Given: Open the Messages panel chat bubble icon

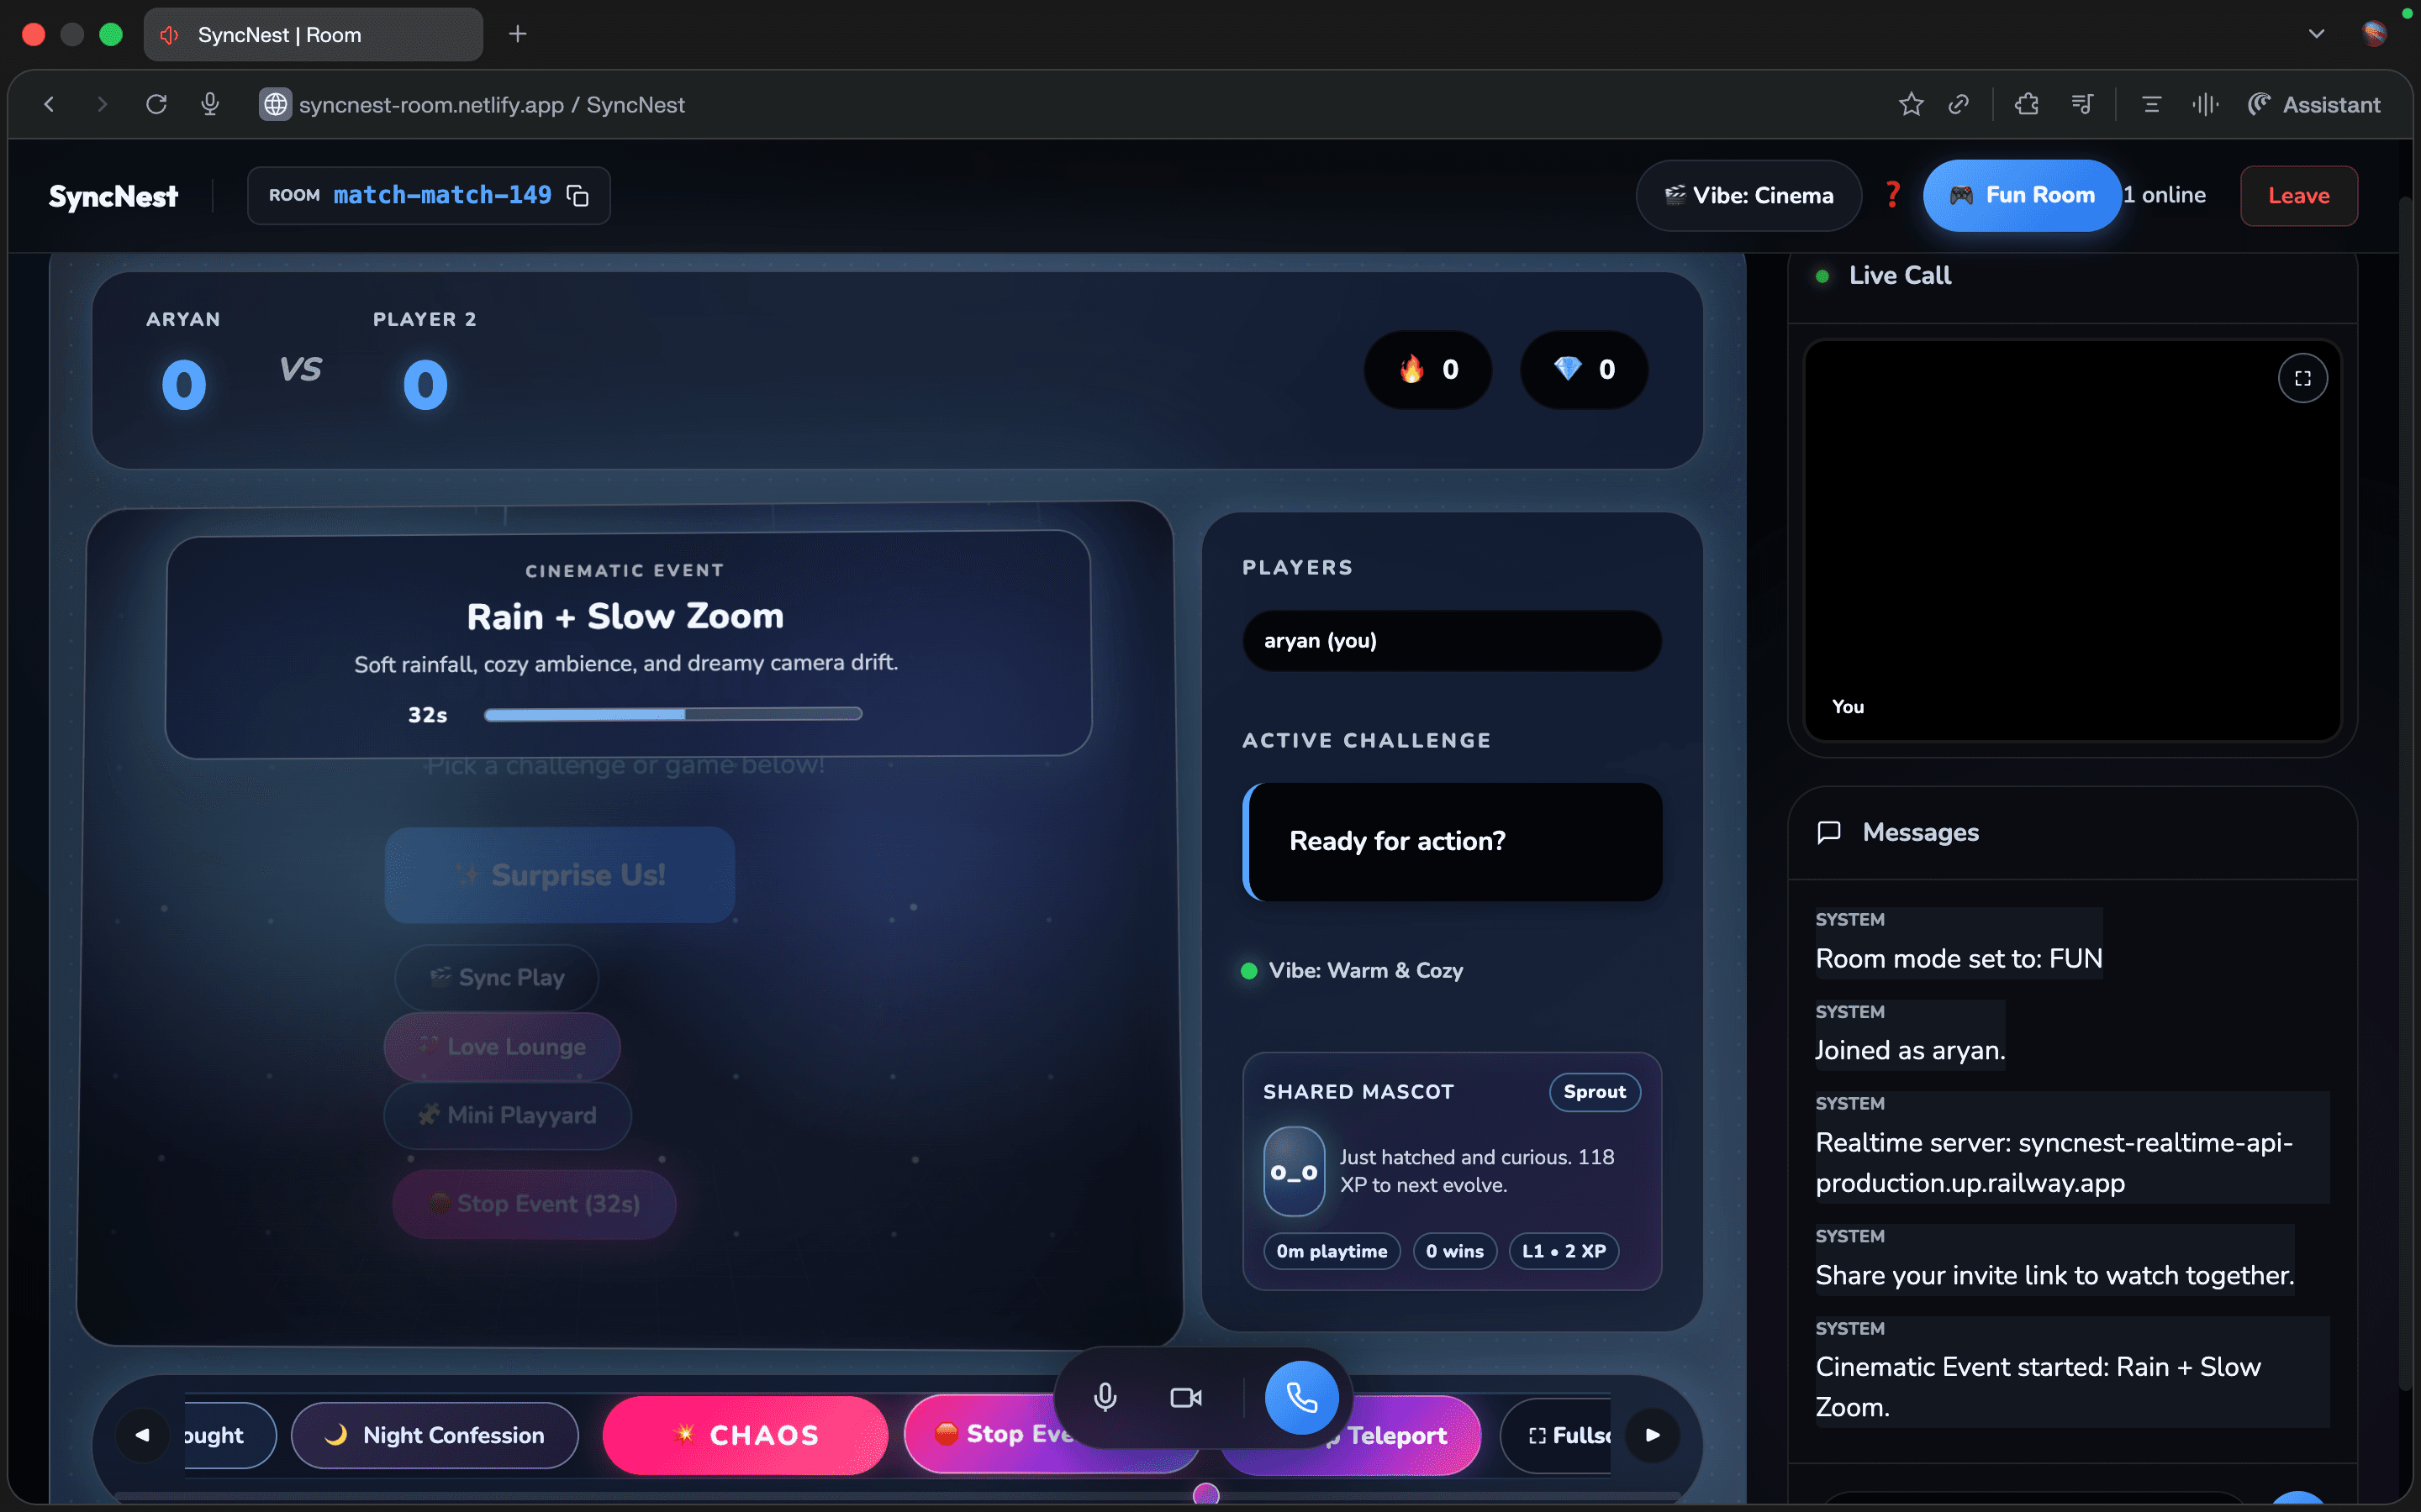Looking at the screenshot, I should point(1828,832).
